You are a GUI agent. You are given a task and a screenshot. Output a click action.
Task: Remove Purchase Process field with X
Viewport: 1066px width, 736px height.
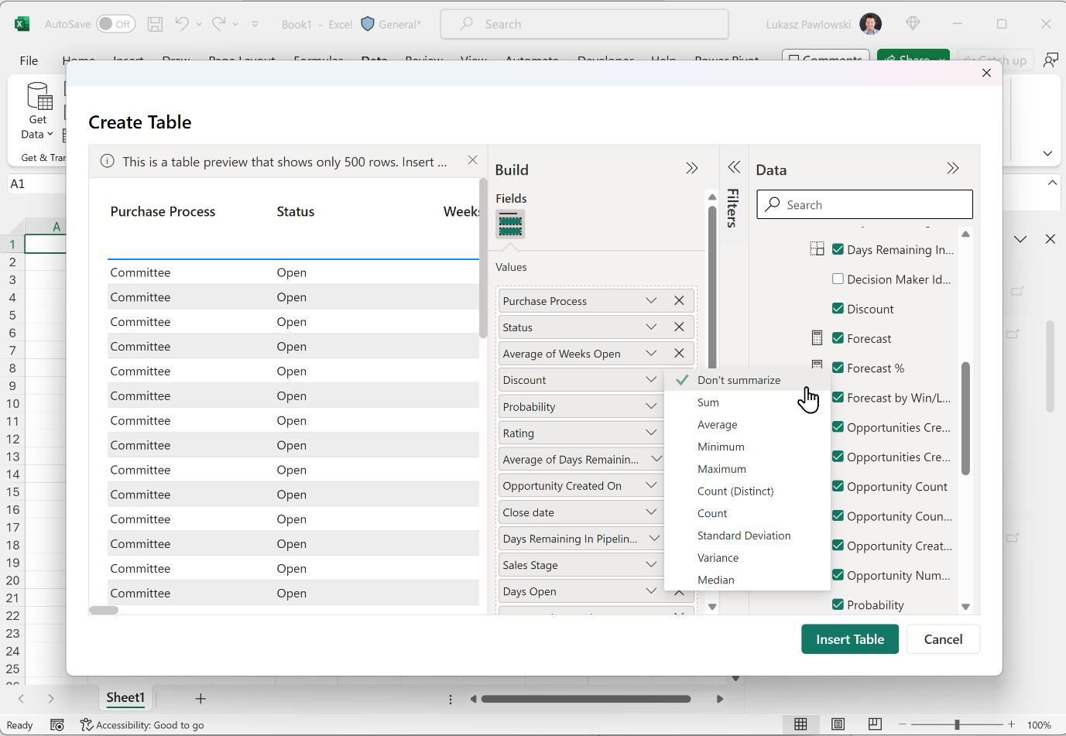679,301
